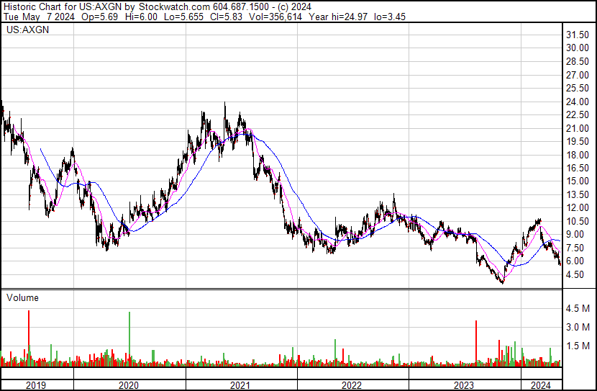Click the tall red volume bar in 2023
This screenshot has width=597, height=391.
pos(476,342)
